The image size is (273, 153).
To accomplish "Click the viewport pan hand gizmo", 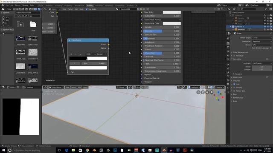I will click(x=207, y=92).
